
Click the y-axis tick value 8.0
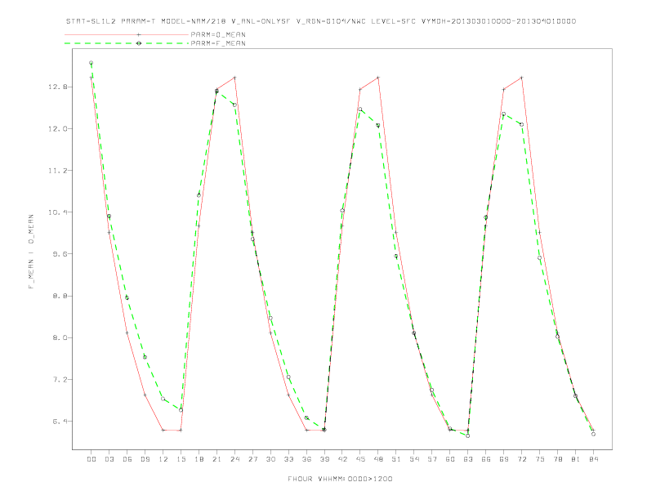[60, 338]
